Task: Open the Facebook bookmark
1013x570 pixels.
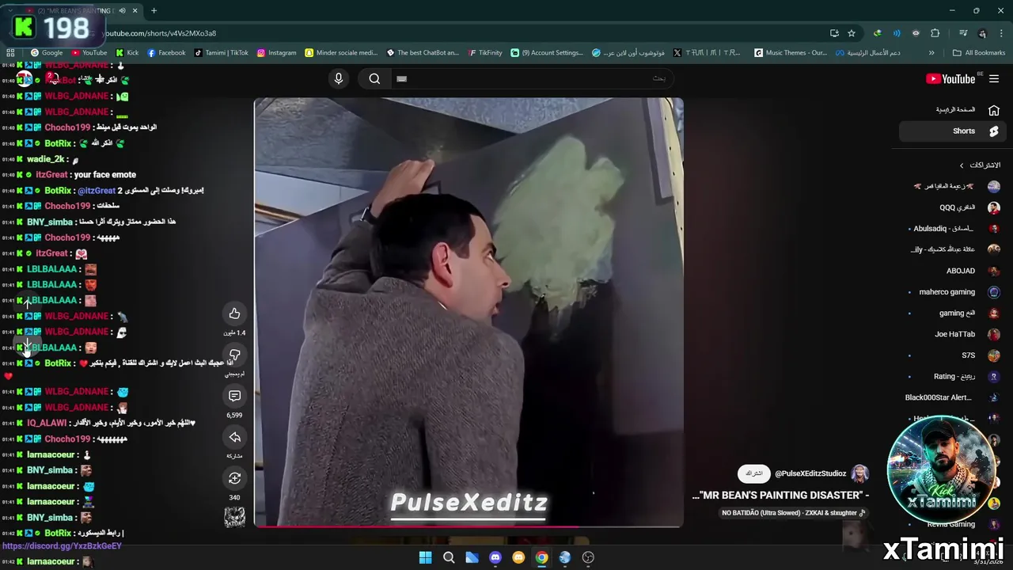Action: [x=166, y=53]
